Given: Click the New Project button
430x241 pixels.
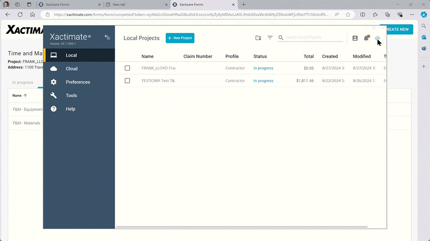Looking at the screenshot, I should (180, 38).
